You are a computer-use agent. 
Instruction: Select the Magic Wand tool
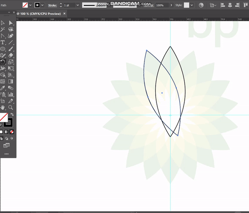click(2, 29)
